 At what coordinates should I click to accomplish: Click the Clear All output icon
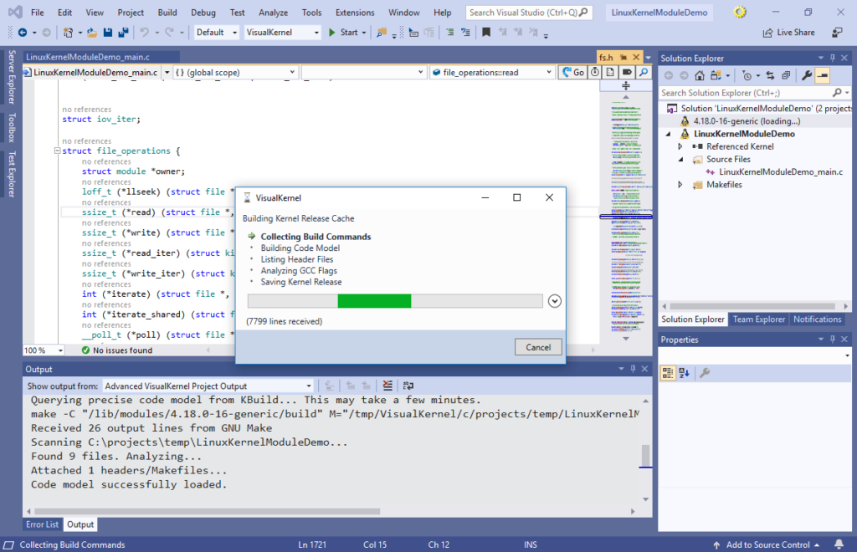[387, 386]
